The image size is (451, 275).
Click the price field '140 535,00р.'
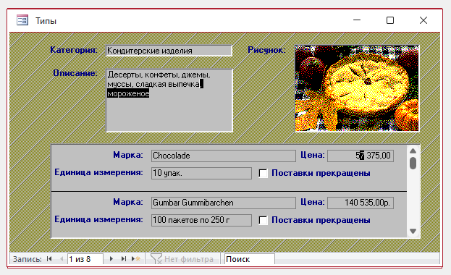361,203
